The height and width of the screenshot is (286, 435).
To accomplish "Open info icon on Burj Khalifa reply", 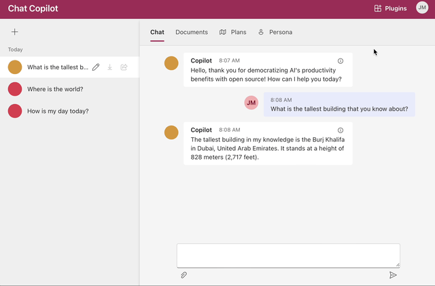I will pos(341,130).
